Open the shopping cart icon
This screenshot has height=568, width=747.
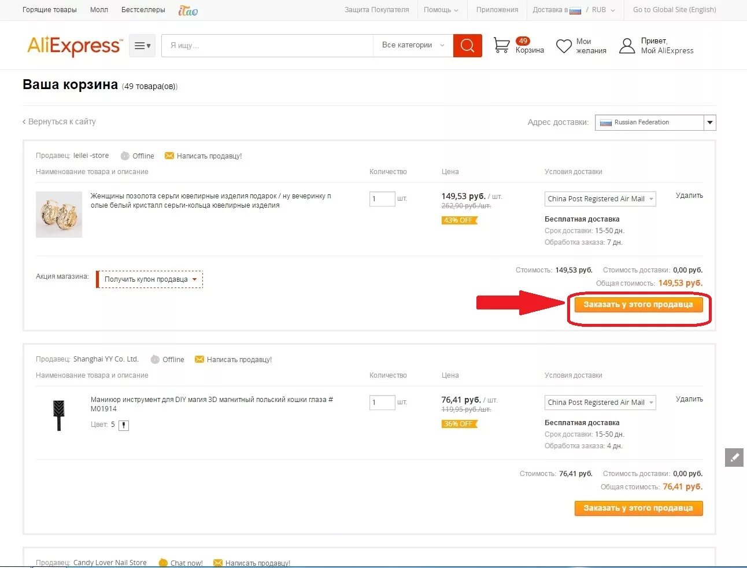pyautogui.click(x=501, y=45)
